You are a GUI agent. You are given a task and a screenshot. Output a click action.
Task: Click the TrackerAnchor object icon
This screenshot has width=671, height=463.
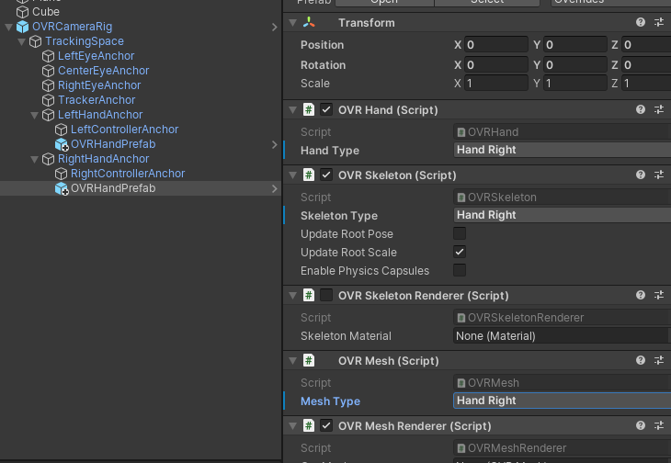tap(48, 100)
